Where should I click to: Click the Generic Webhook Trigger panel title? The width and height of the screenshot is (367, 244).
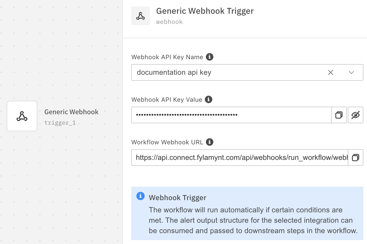205,11
